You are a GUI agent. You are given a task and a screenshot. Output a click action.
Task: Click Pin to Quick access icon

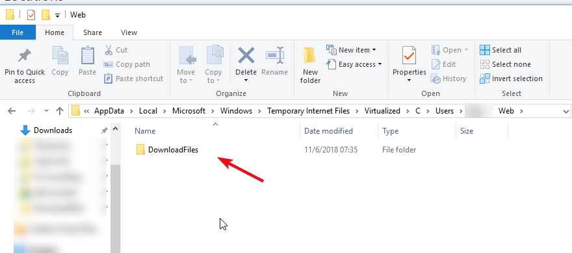[25, 56]
